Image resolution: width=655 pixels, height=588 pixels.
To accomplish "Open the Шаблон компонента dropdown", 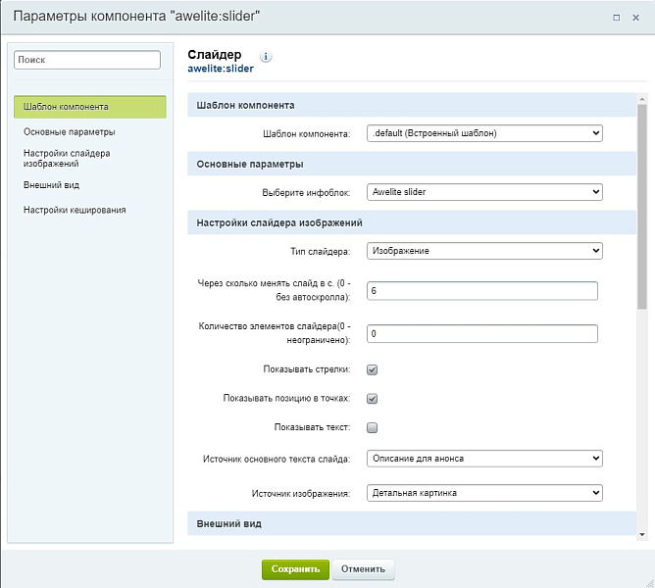I will 483,133.
